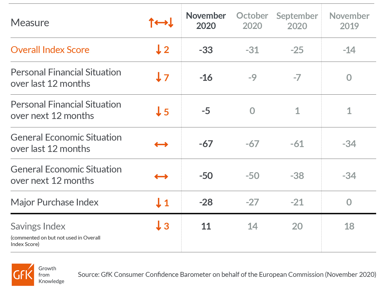Click the Source GfK Consumer Confidence Barometer text

click(x=227, y=274)
